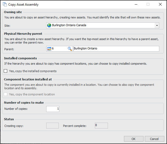
Task: Click the maximize window button
Action: click(148, 5)
